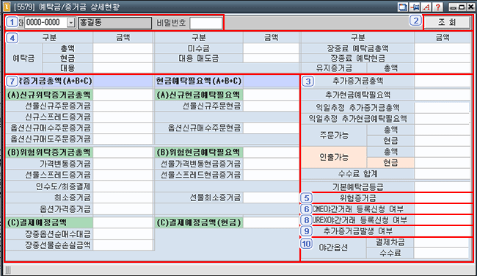
Task: Click the 0000-0000 account number field
Action: [45, 23]
